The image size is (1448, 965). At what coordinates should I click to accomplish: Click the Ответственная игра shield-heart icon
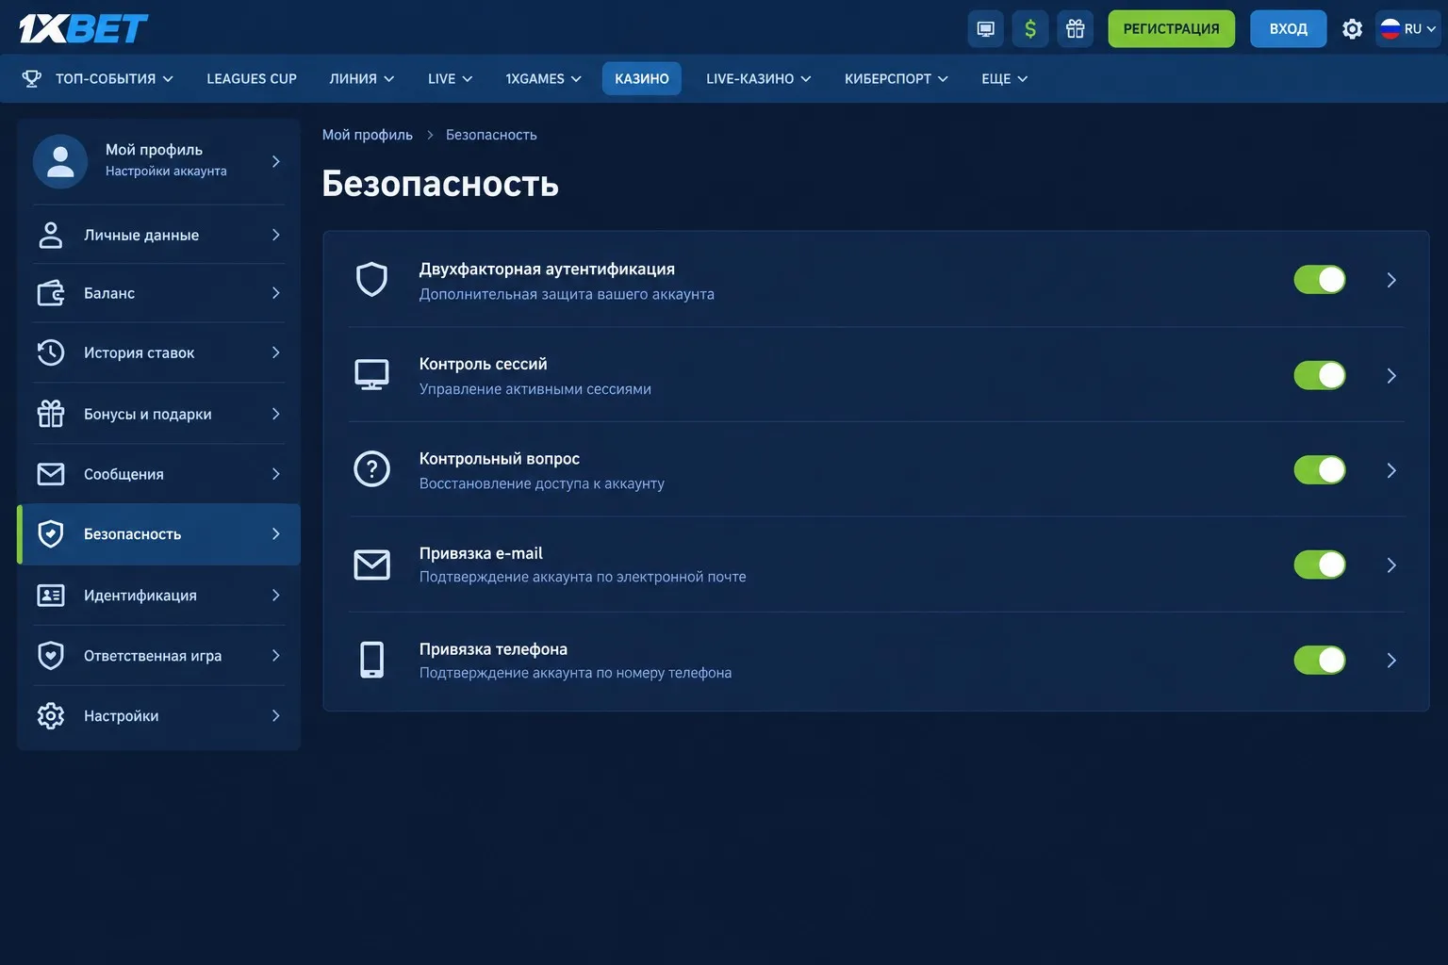click(x=51, y=656)
